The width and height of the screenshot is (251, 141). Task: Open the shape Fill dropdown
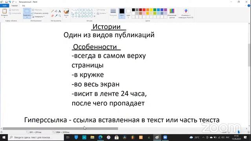102,13
